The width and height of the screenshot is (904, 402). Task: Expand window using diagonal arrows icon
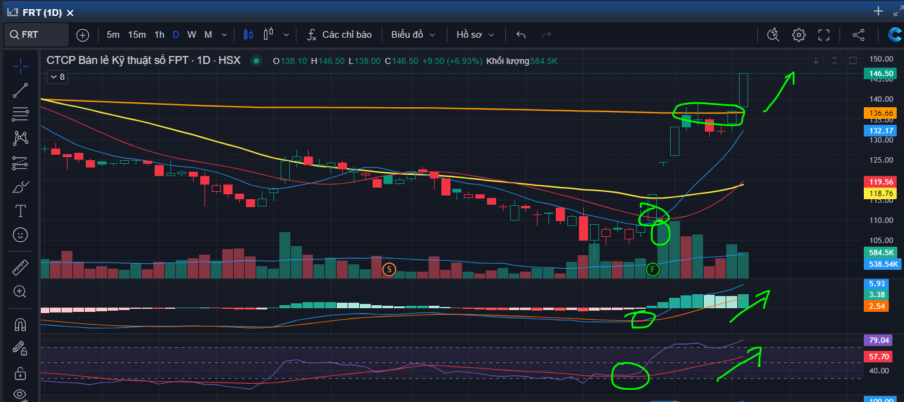[897, 11]
